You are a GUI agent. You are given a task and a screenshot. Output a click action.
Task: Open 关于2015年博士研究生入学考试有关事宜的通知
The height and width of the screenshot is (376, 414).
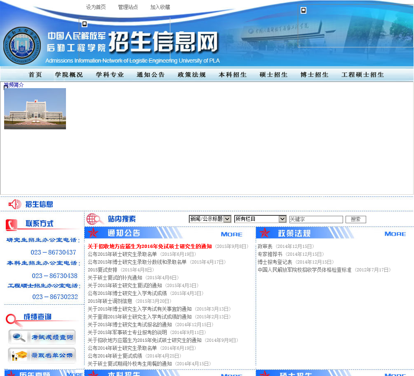[140, 309]
